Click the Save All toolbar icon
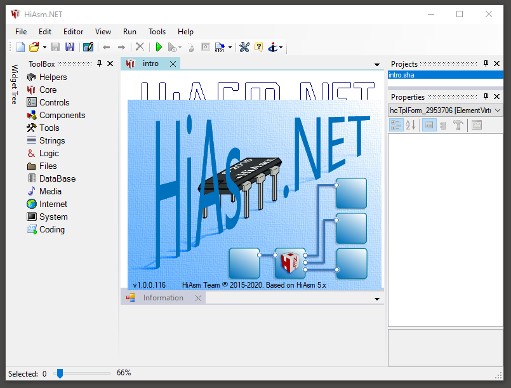This screenshot has width=511, height=388. click(70, 47)
